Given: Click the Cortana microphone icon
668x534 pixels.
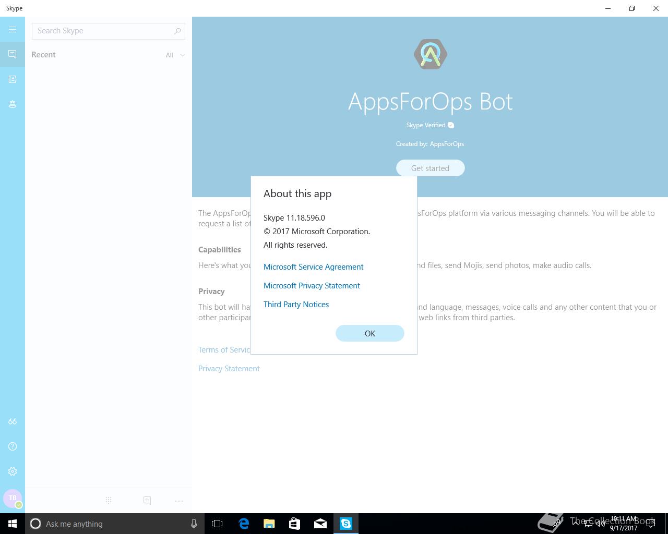Looking at the screenshot, I should (194, 524).
